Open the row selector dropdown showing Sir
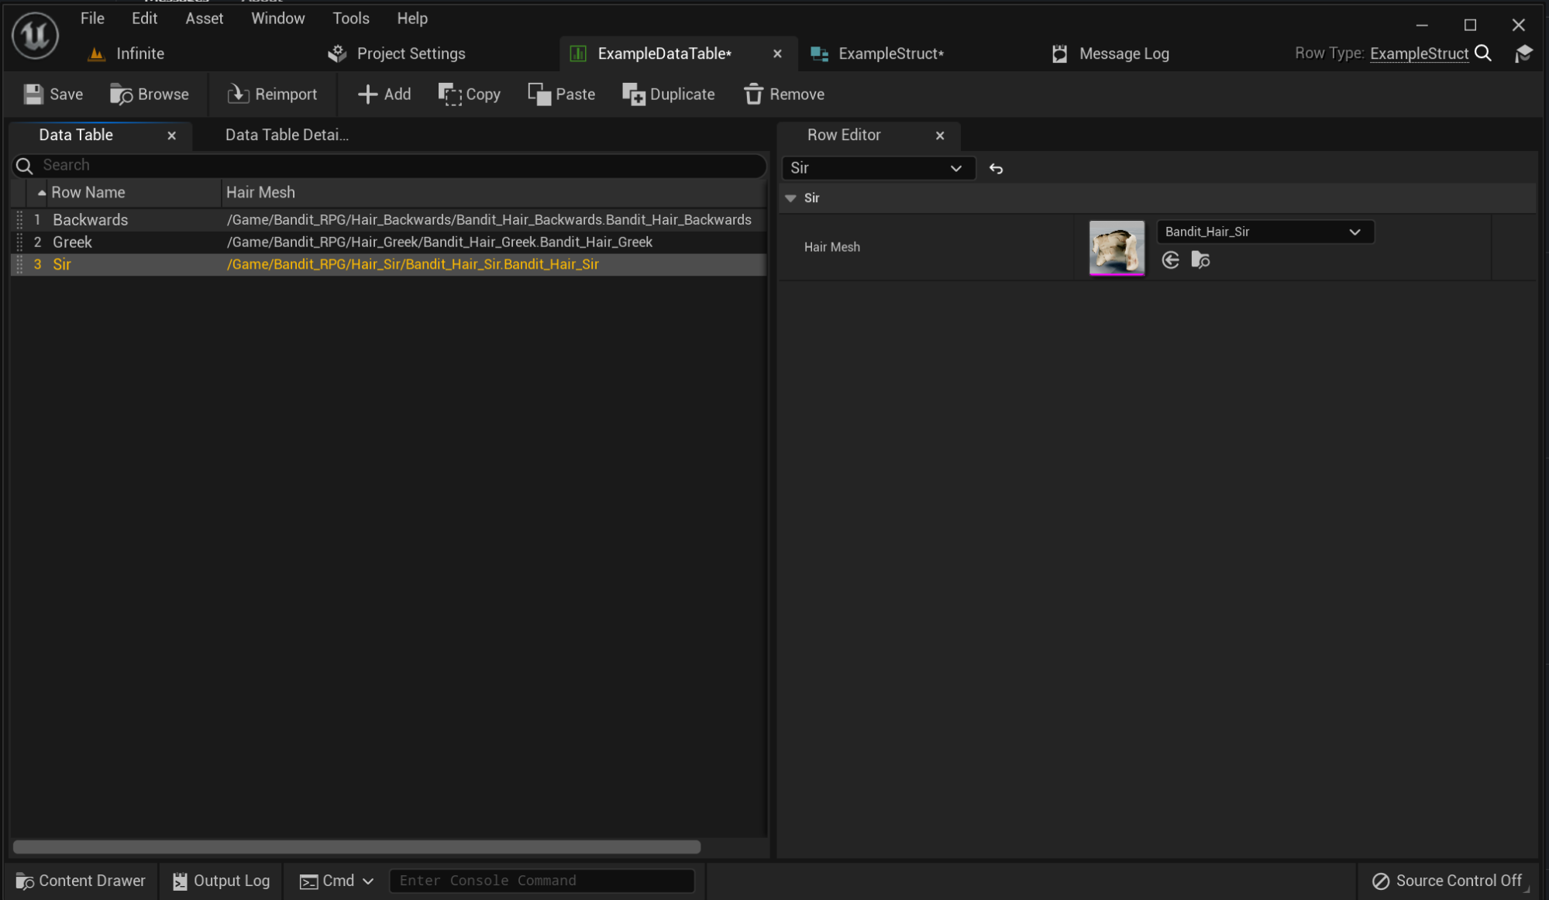Screen dimensions: 1549x900 pos(878,168)
